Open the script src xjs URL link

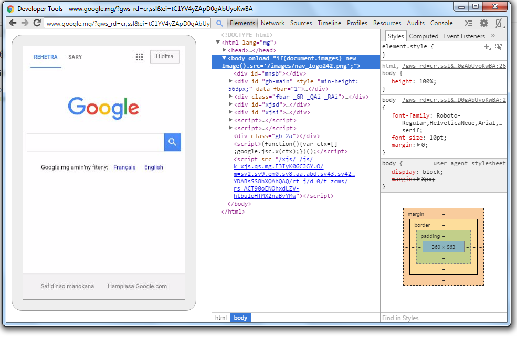tap(293, 177)
